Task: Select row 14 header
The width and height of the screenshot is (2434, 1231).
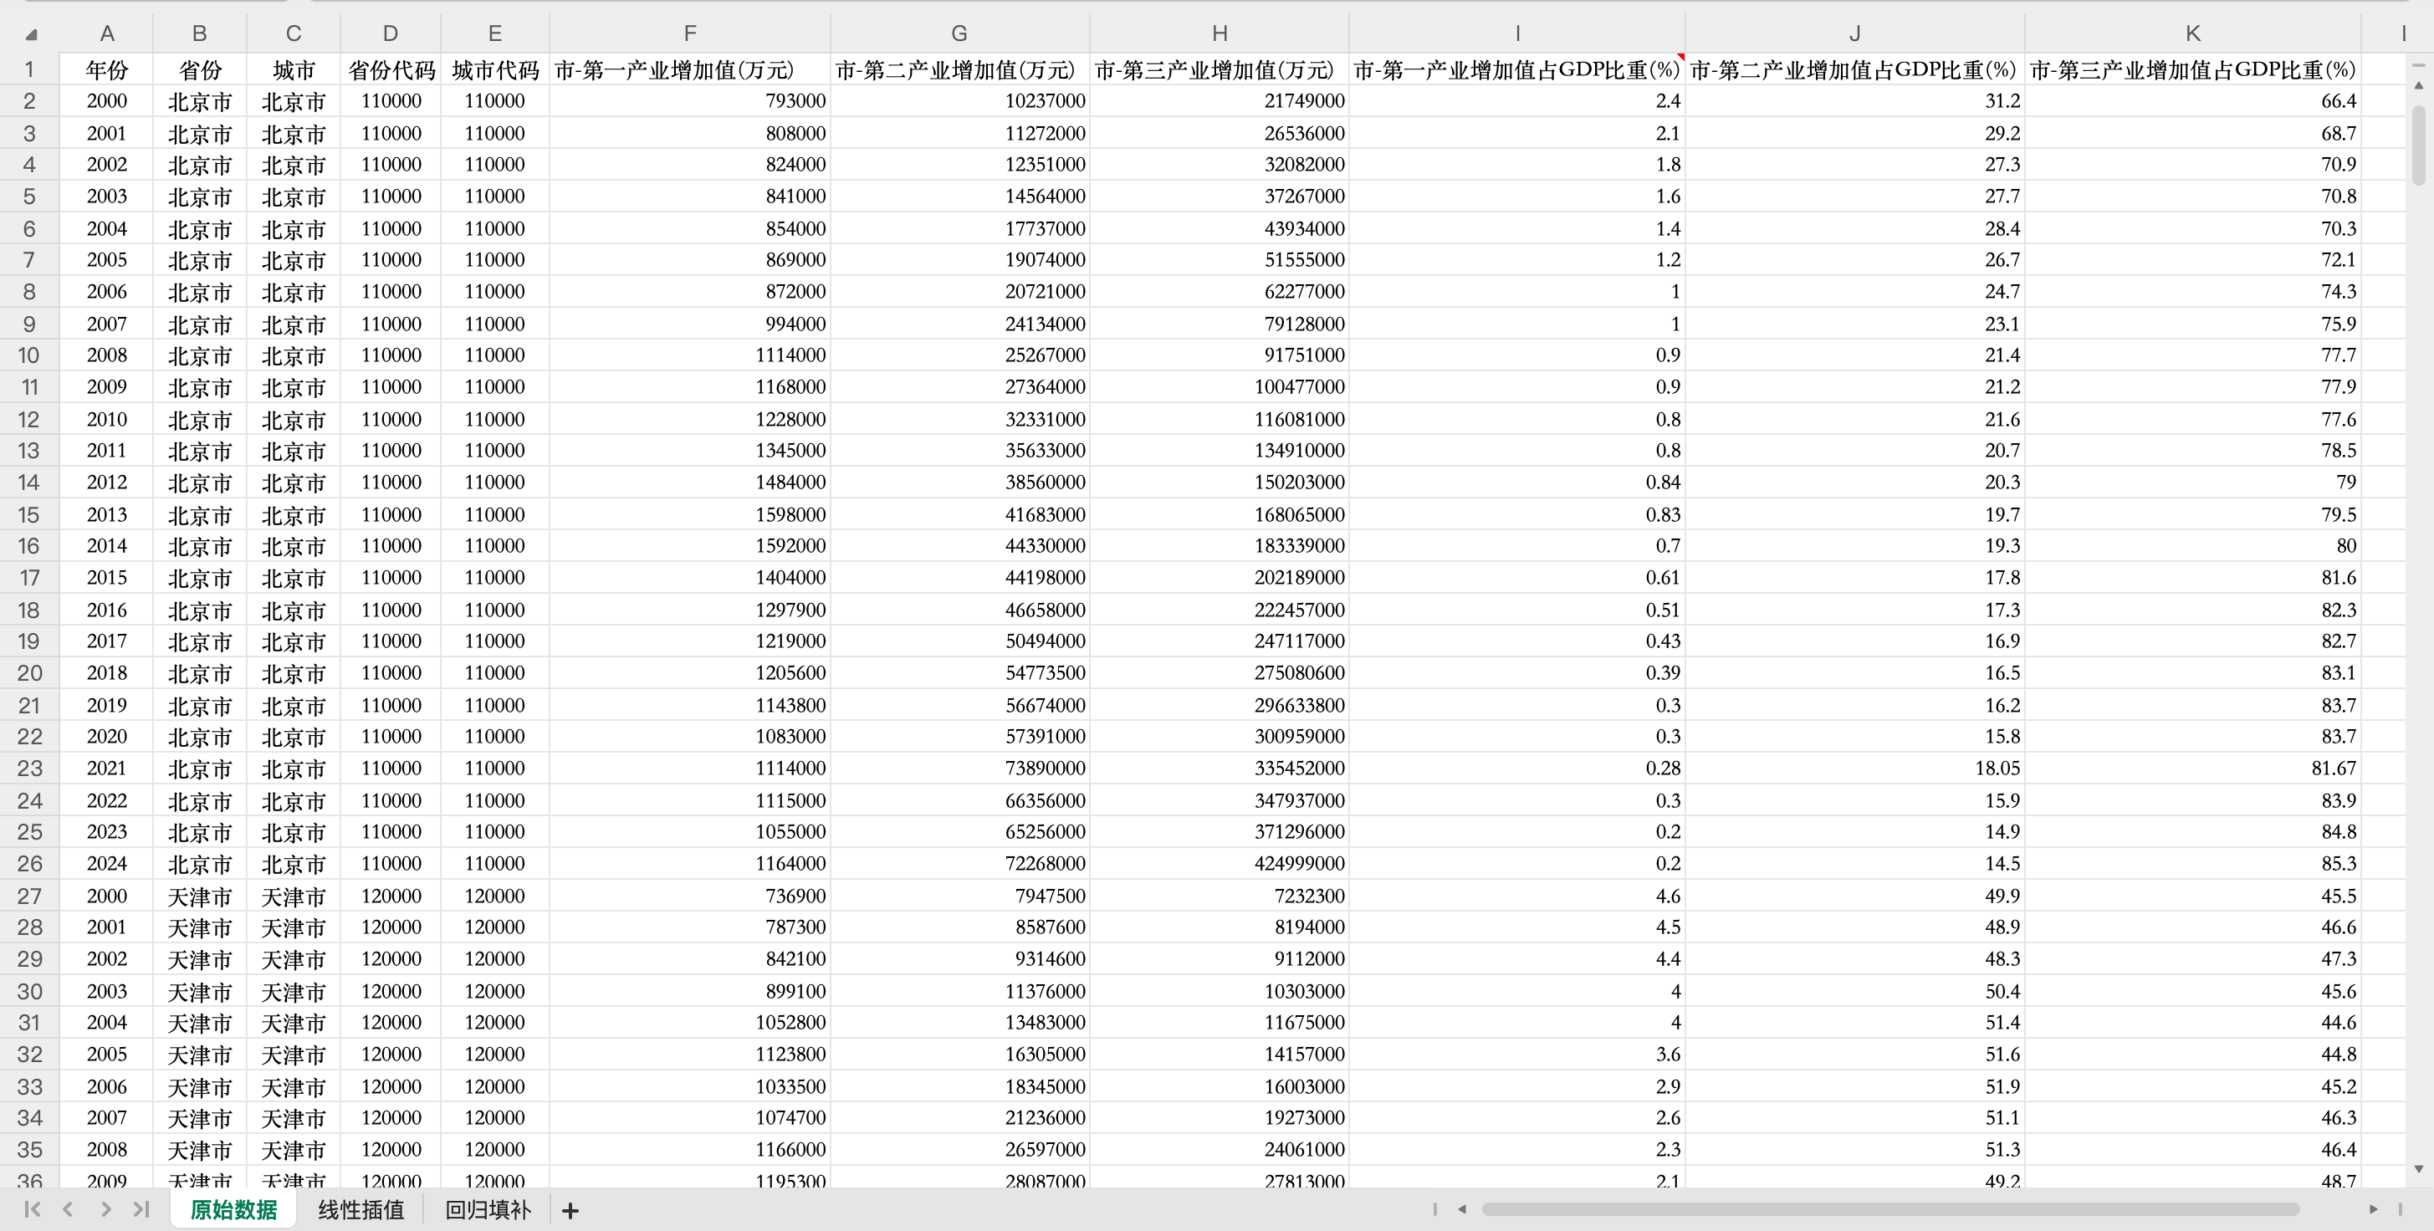Action: (x=28, y=482)
